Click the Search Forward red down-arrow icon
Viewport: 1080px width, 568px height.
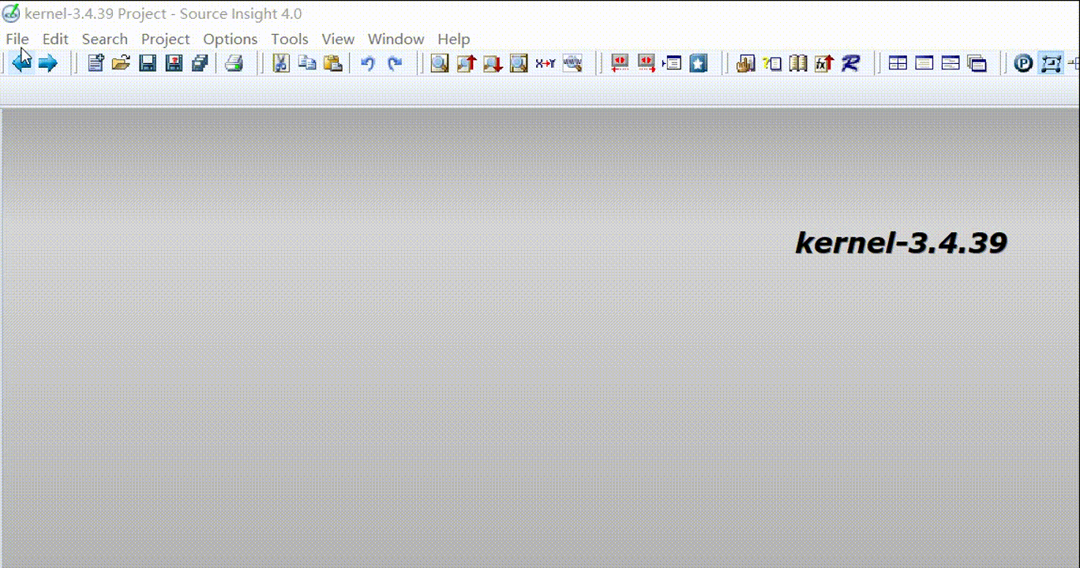click(493, 63)
